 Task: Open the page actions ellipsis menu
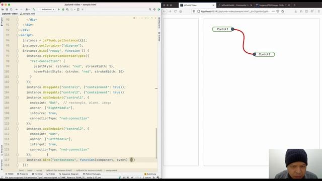pyautogui.click(x=273, y=12)
